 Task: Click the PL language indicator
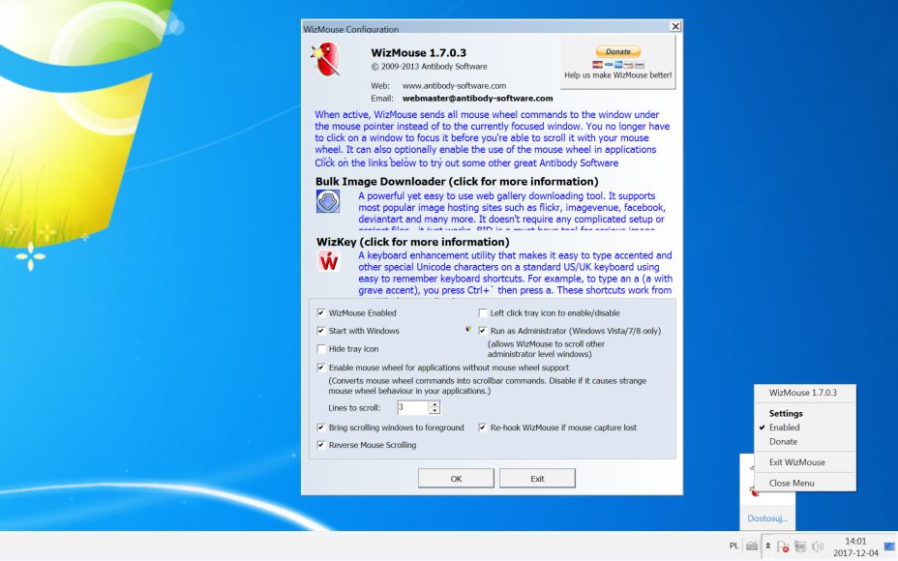tap(733, 546)
